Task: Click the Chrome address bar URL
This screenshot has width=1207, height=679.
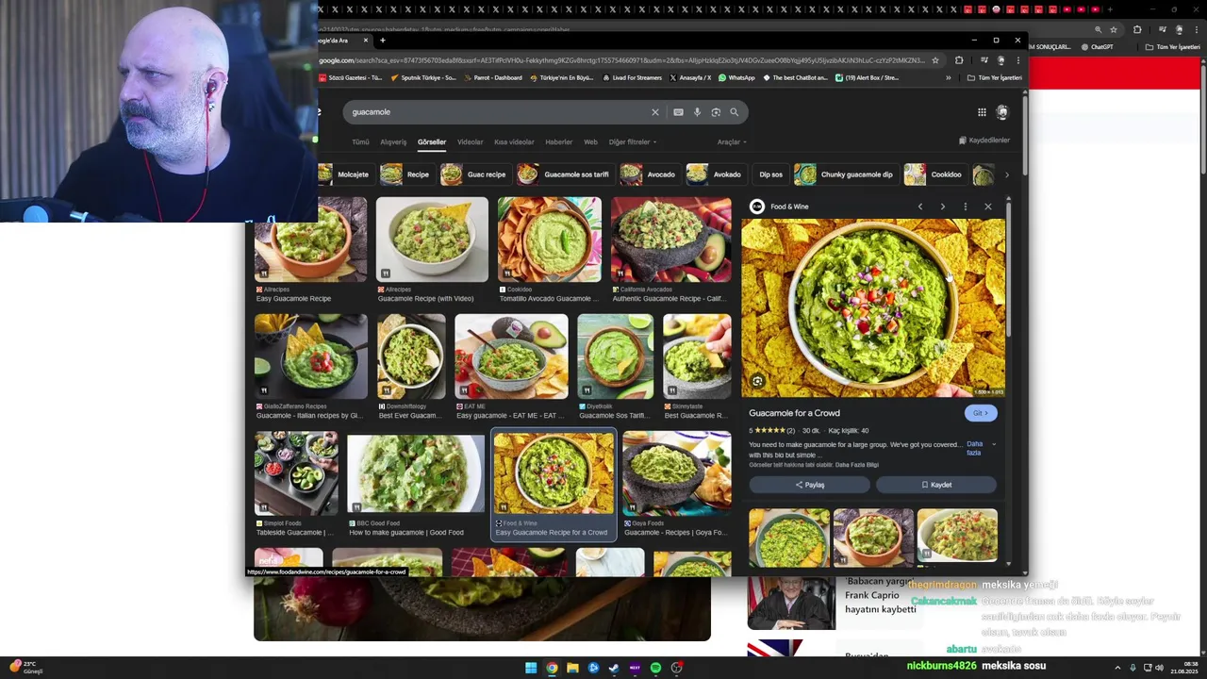Action: tap(622, 60)
